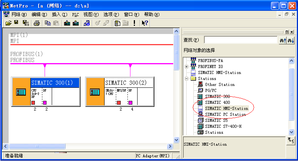
Task: Open the 帮助(H) menu
Action: click(152, 15)
